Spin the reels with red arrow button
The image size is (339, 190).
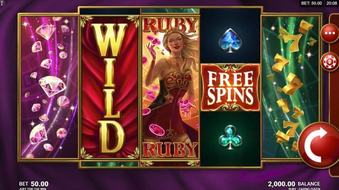tap(319, 145)
